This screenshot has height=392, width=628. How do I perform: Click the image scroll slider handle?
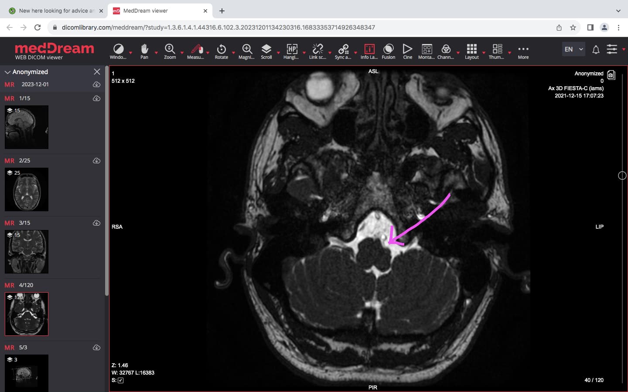622,176
